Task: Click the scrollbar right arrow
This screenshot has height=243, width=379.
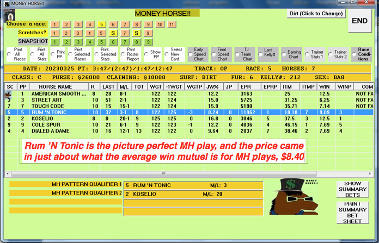Action: [370, 173]
